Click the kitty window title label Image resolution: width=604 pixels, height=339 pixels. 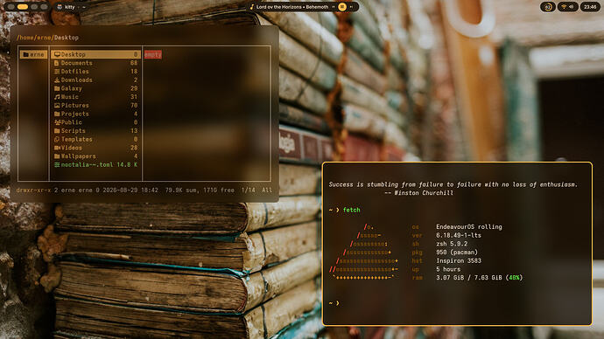pyautogui.click(x=70, y=7)
